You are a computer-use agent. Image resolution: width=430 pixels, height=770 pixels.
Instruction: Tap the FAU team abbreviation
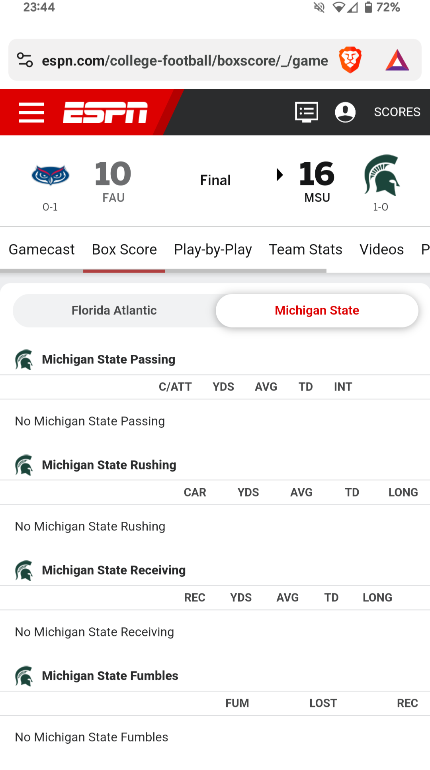pos(113,198)
